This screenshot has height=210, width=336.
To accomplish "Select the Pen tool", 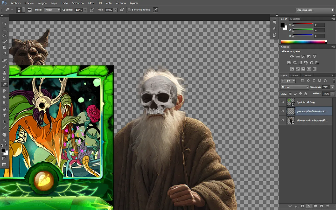I will (4, 109).
